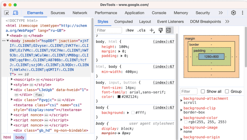
Task: Click the .cls class toggle button
Action: [142, 30]
